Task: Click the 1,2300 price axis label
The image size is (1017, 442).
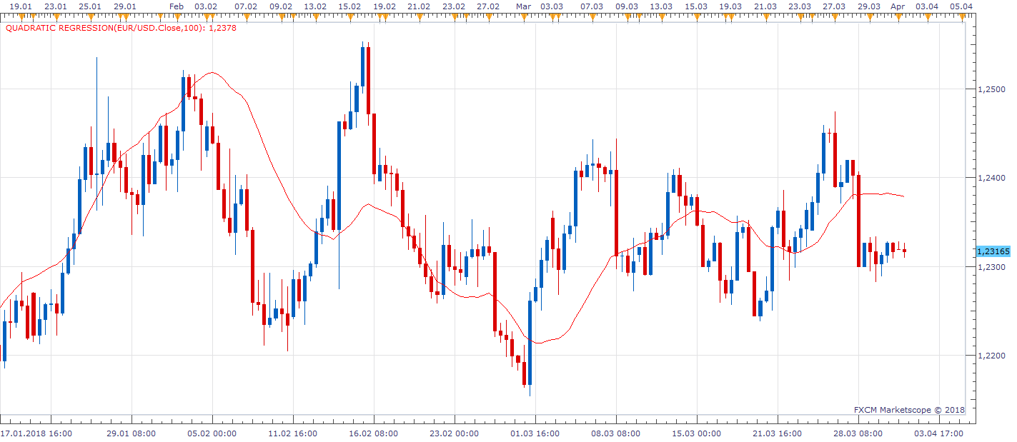Action: point(991,267)
